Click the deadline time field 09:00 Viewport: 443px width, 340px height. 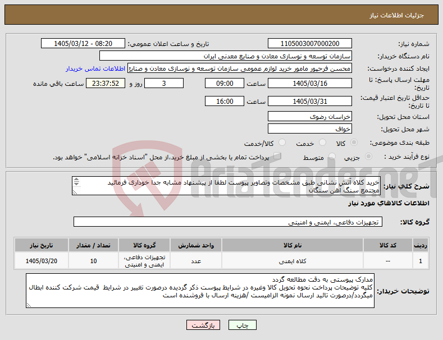click(225, 83)
